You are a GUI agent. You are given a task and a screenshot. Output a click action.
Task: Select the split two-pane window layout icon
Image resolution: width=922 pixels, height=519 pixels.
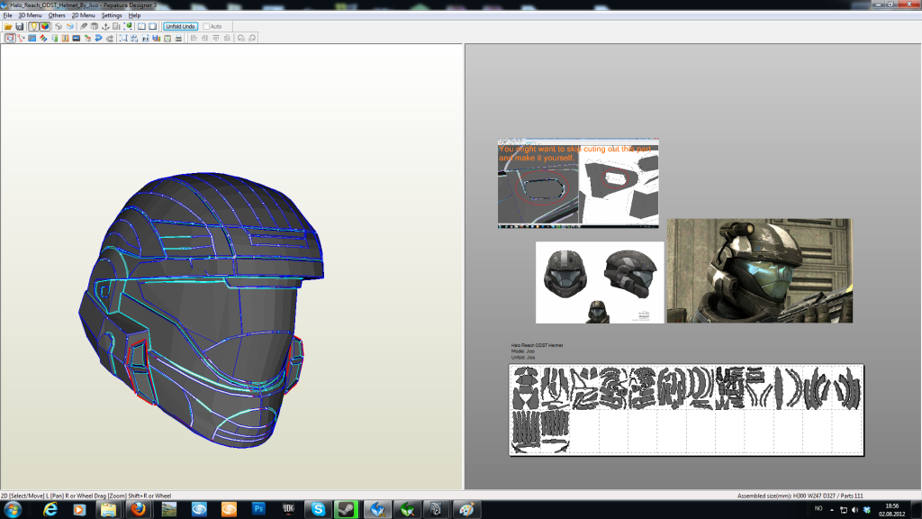point(141,26)
